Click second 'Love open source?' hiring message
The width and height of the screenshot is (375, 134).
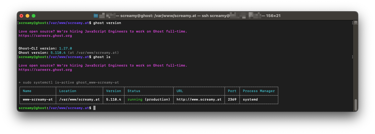click(103, 65)
